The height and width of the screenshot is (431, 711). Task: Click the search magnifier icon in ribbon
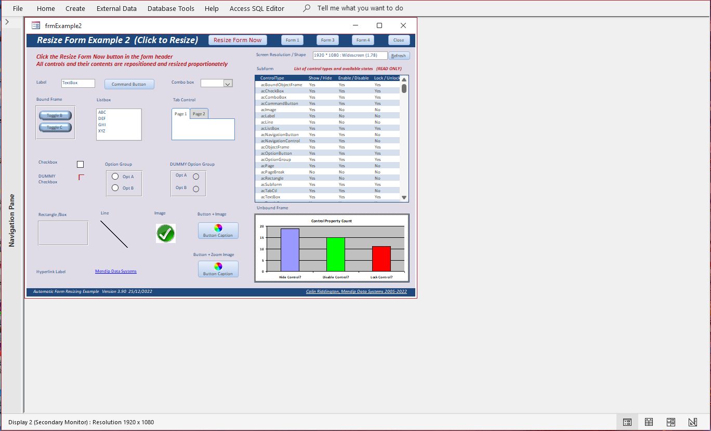(x=307, y=8)
